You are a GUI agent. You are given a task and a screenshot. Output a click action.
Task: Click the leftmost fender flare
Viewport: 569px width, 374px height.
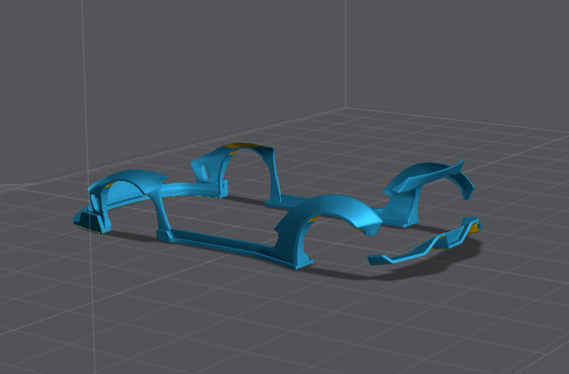[131, 185]
